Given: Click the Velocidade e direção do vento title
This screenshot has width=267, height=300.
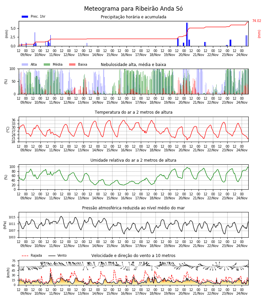Looking at the screenshot, I should point(133,256).
